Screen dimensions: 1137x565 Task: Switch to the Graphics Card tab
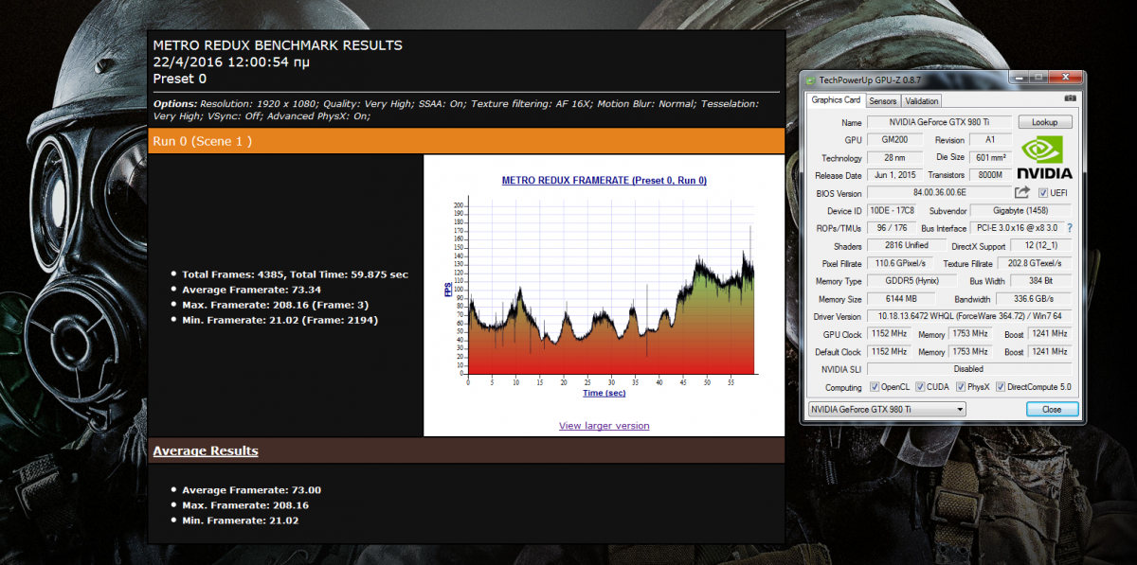[x=836, y=100]
